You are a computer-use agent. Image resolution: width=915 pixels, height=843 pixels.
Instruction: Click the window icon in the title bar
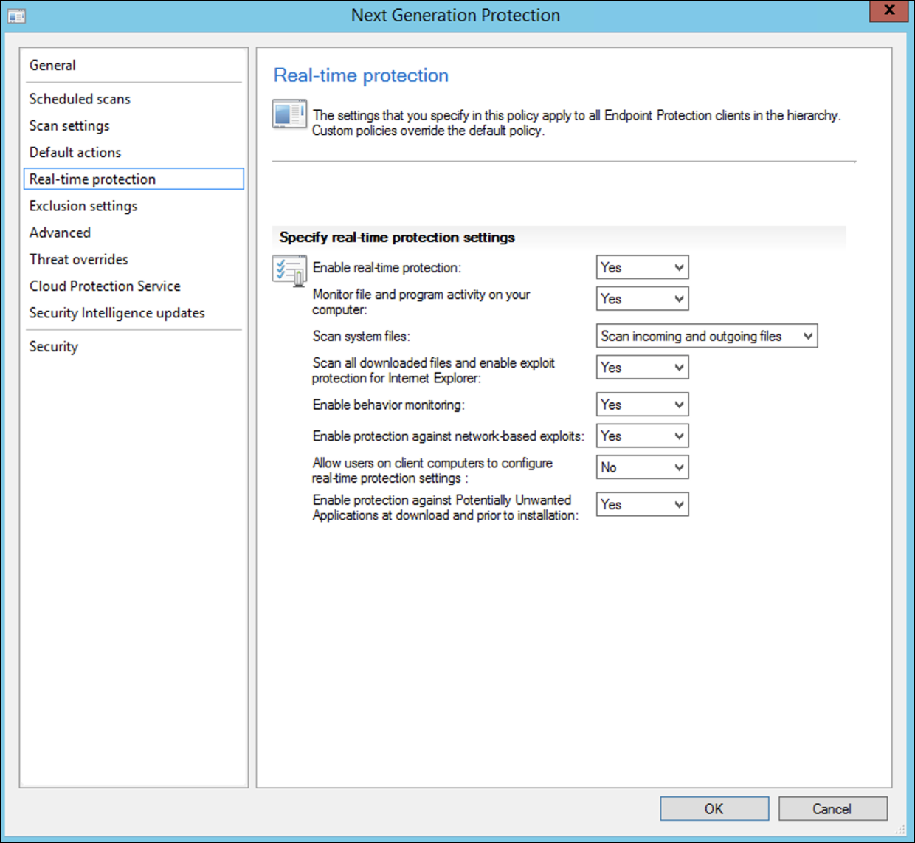16,16
